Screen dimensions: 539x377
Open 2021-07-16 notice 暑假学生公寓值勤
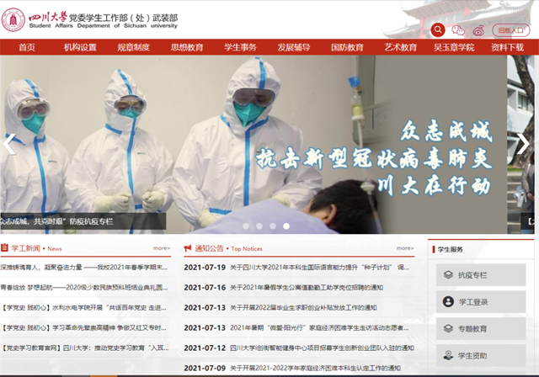click(x=307, y=288)
